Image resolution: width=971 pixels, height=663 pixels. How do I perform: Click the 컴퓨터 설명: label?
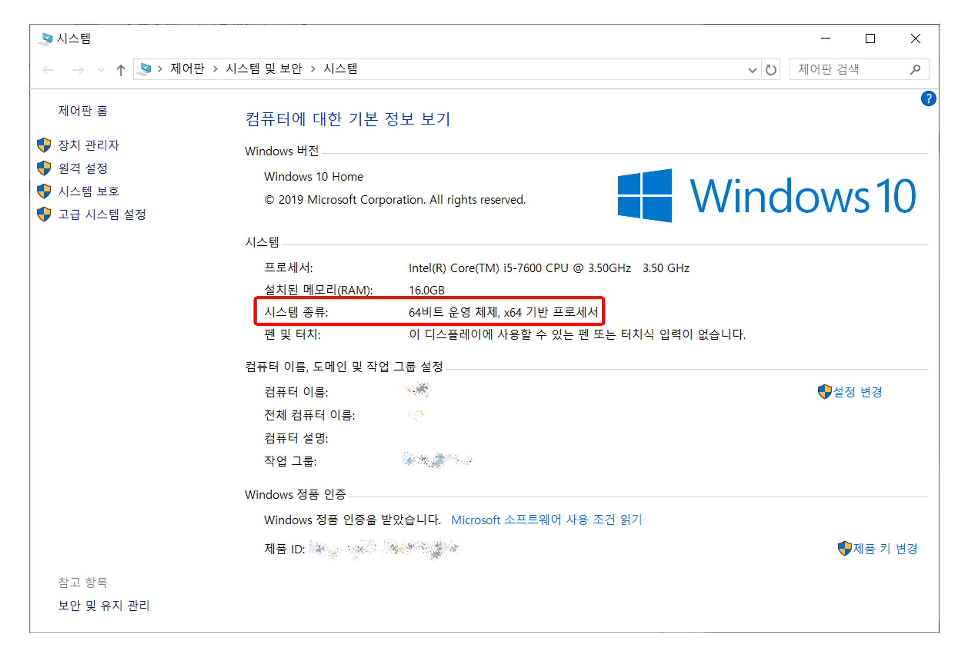296,438
